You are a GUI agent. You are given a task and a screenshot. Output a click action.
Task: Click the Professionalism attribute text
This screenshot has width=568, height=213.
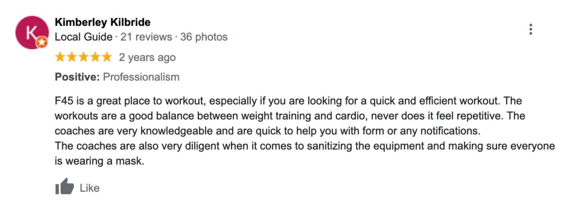[141, 77]
